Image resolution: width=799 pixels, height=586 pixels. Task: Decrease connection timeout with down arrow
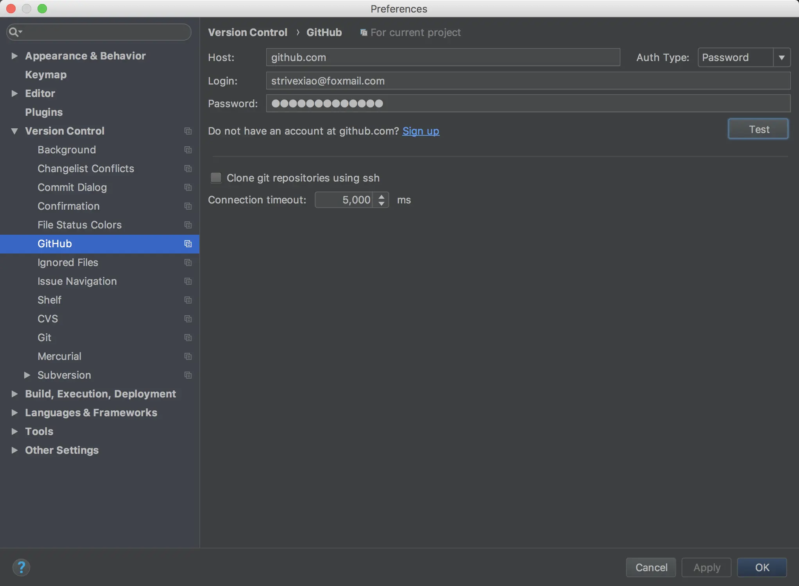(x=382, y=204)
